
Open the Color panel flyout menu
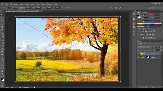coord(161,12)
